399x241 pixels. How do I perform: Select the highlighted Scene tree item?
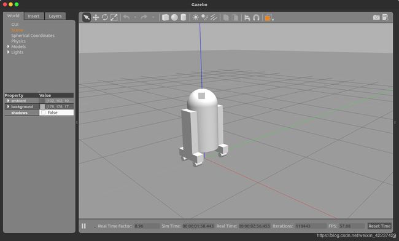[x=17, y=30]
